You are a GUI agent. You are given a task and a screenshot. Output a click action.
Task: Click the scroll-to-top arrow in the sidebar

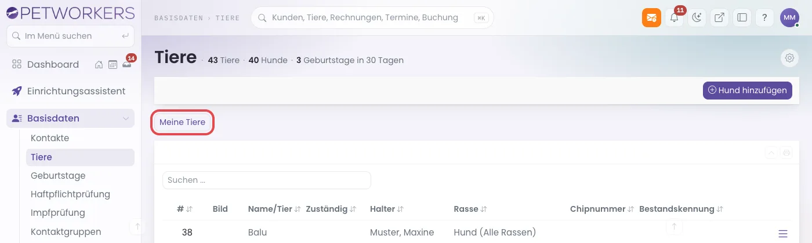pyautogui.click(x=137, y=226)
